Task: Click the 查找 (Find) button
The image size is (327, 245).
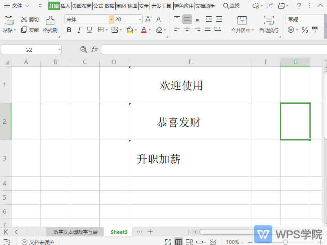Action: pyautogui.click(x=231, y=6)
